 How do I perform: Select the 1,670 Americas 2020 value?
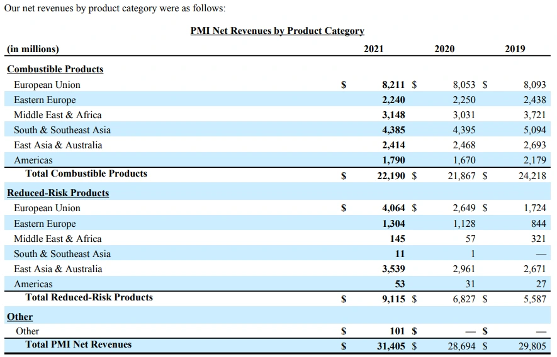(x=464, y=160)
